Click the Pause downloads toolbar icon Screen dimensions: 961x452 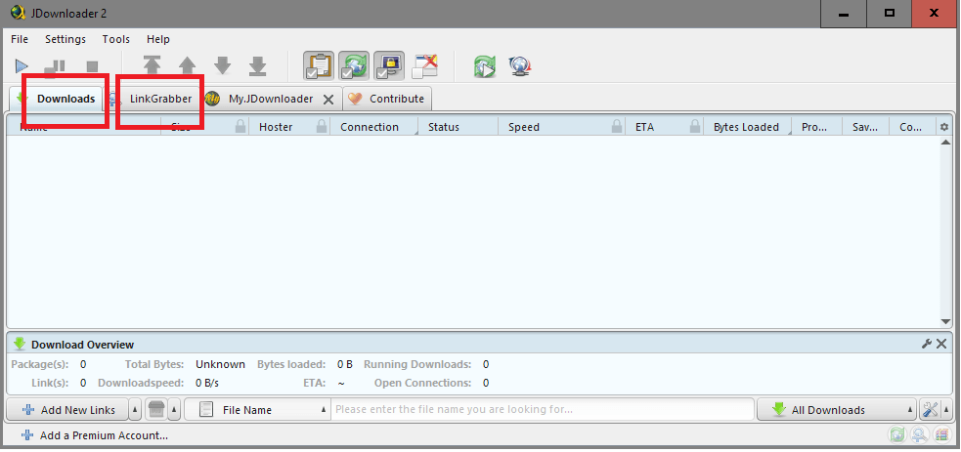(x=55, y=66)
